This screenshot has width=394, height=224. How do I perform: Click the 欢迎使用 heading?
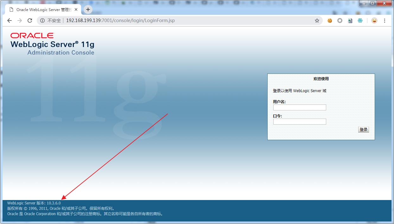[321, 79]
